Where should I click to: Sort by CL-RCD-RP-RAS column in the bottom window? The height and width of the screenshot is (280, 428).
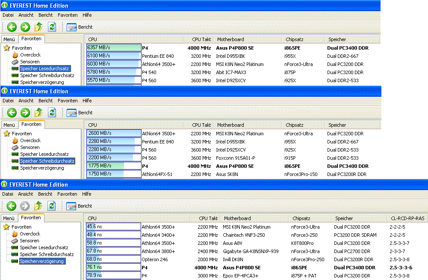tap(407, 218)
